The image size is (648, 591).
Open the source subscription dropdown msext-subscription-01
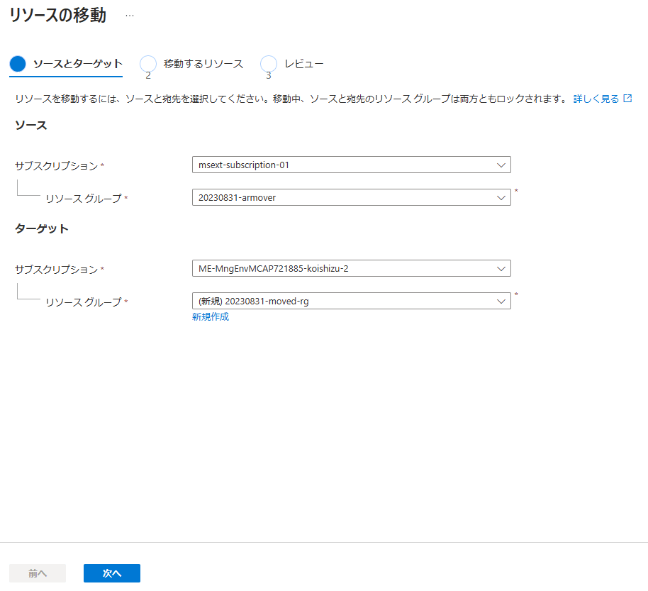(351, 165)
